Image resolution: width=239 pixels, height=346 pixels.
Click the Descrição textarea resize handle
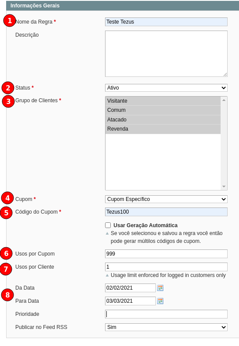pyautogui.click(x=225, y=75)
